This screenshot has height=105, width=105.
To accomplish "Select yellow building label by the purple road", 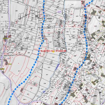I will [6, 38].
